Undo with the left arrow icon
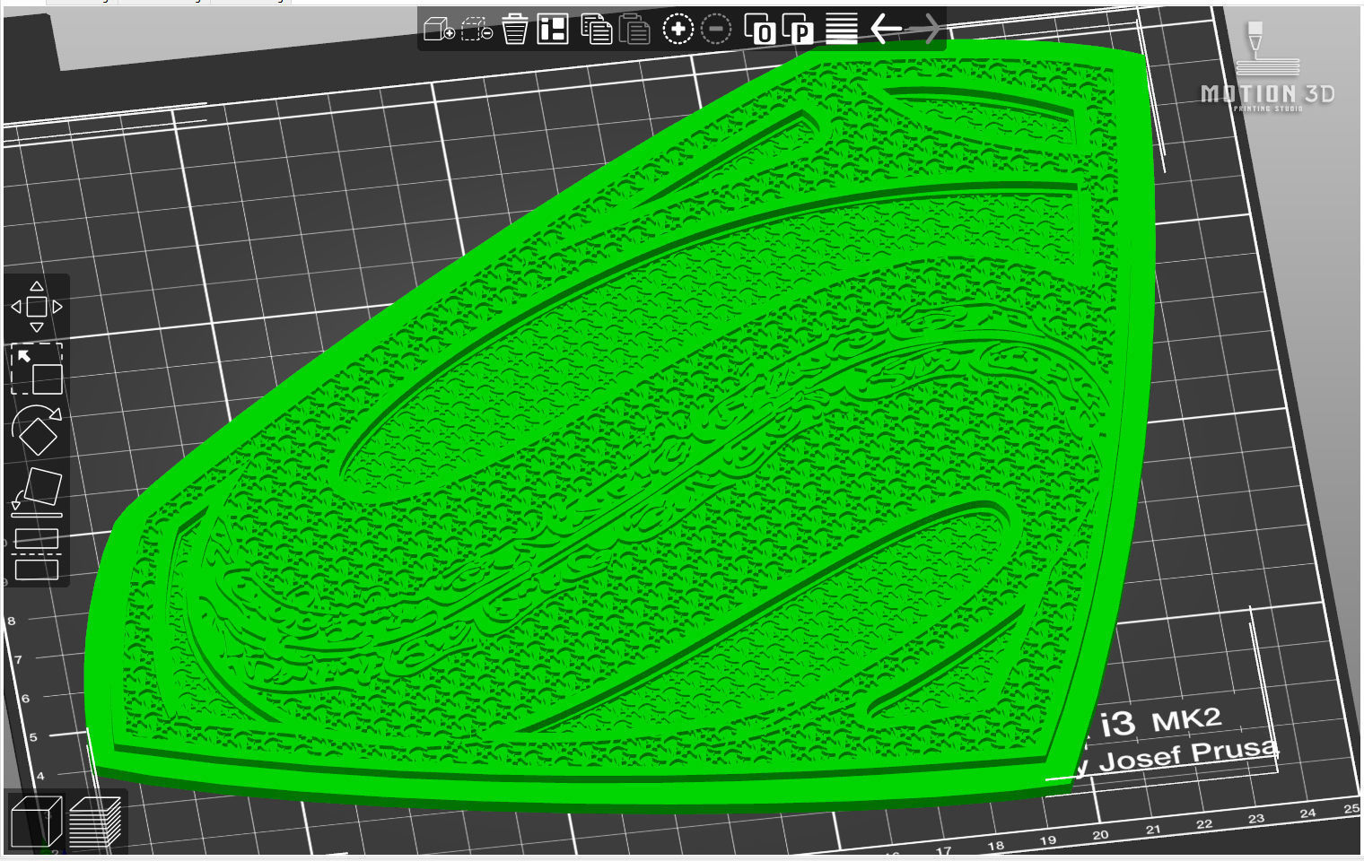 (x=887, y=29)
